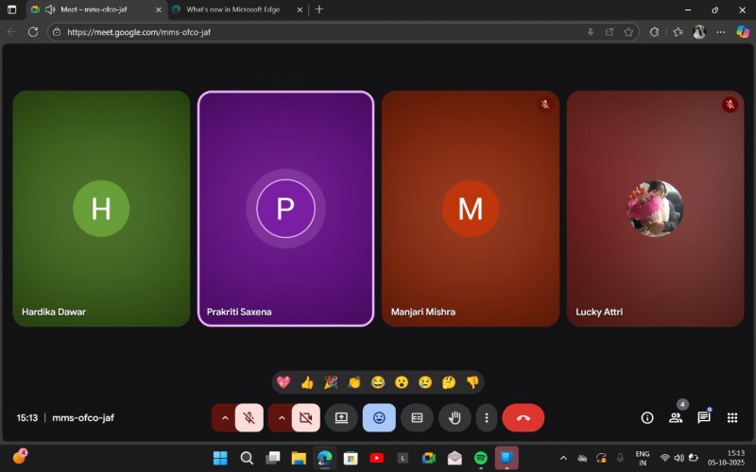Toggle closed captions button
This screenshot has height=472, width=756.
417,417
